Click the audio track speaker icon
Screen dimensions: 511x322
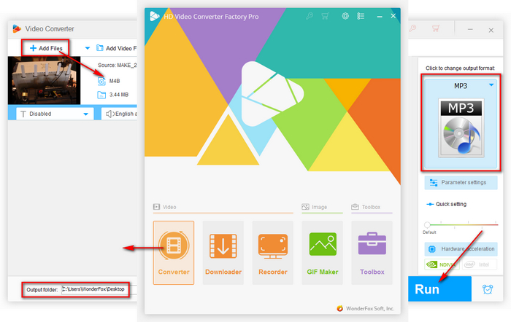[109, 114]
